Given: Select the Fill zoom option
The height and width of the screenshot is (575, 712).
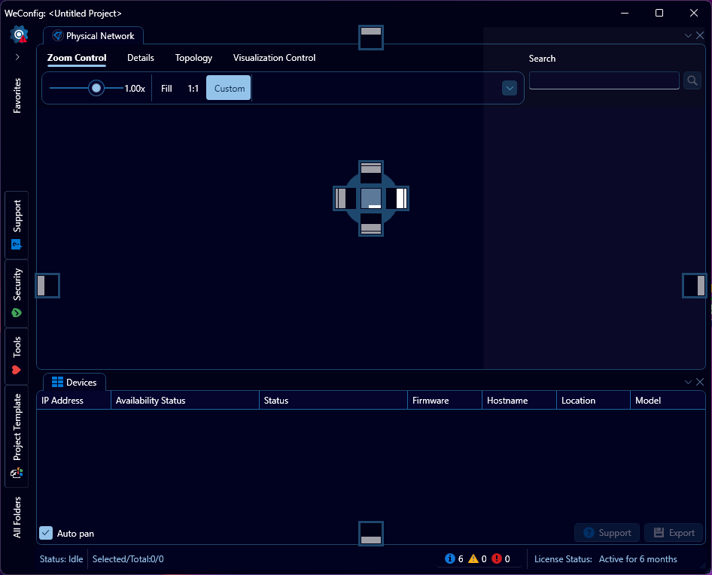Looking at the screenshot, I should tap(166, 88).
